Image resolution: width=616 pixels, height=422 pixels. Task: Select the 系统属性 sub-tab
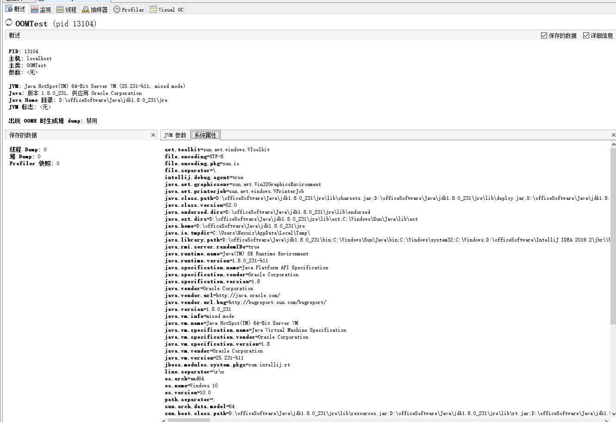click(205, 135)
